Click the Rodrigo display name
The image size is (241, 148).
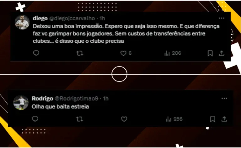42,99
